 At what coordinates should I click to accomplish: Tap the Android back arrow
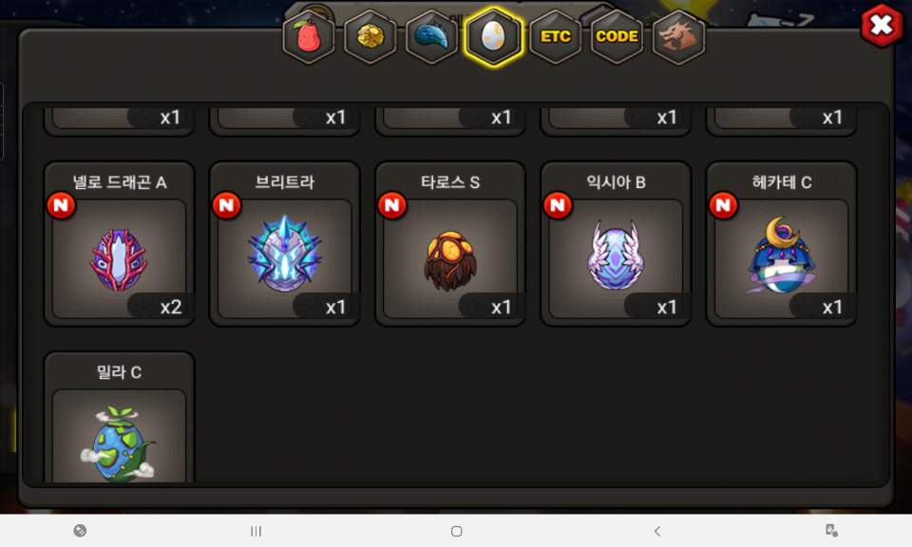click(x=657, y=531)
